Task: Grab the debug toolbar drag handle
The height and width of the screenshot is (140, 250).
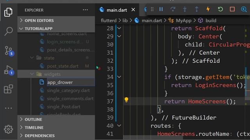Action: 152,9
